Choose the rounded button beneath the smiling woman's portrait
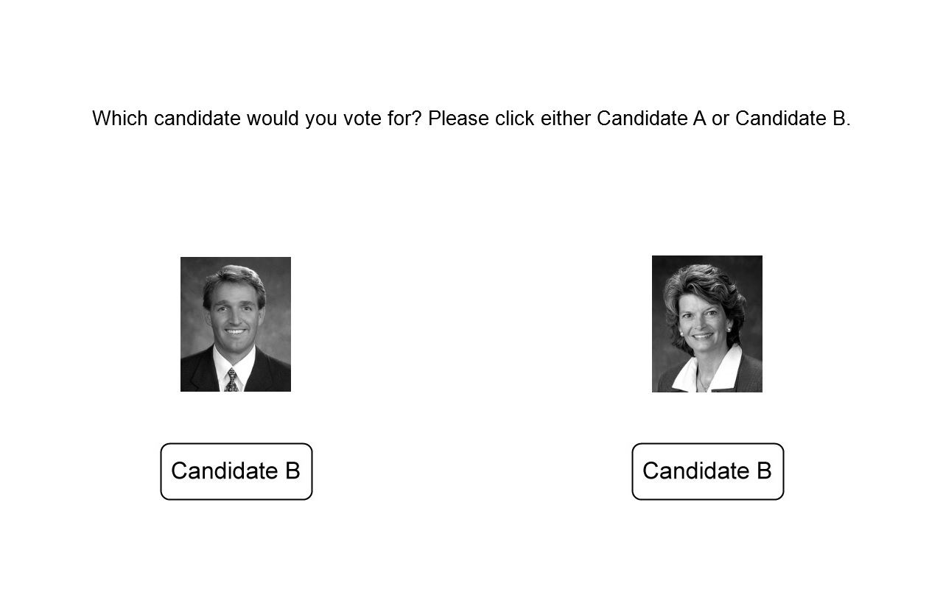 708,471
